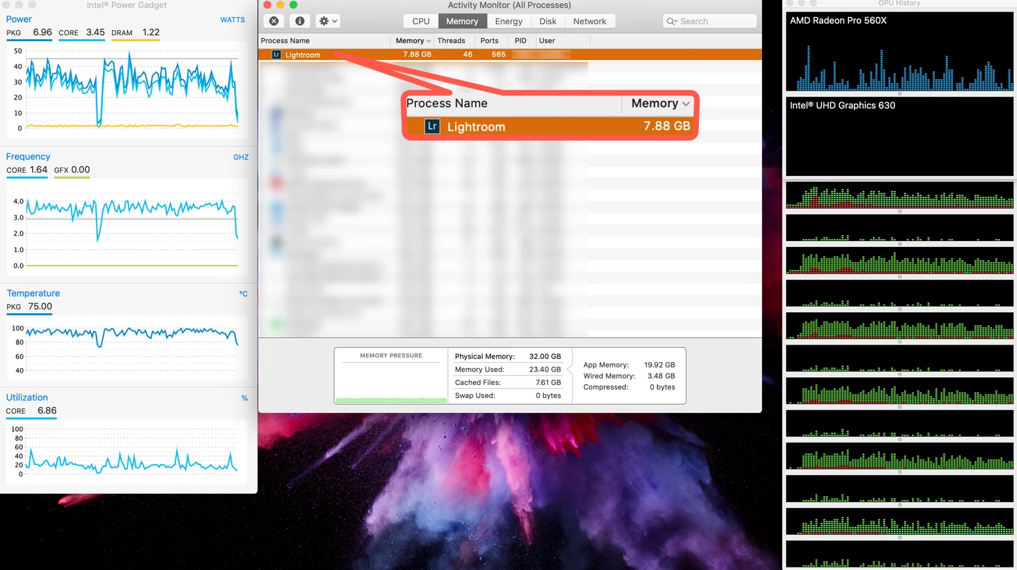The width and height of the screenshot is (1017, 570).
Task: Open the Energy tab
Action: [508, 21]
